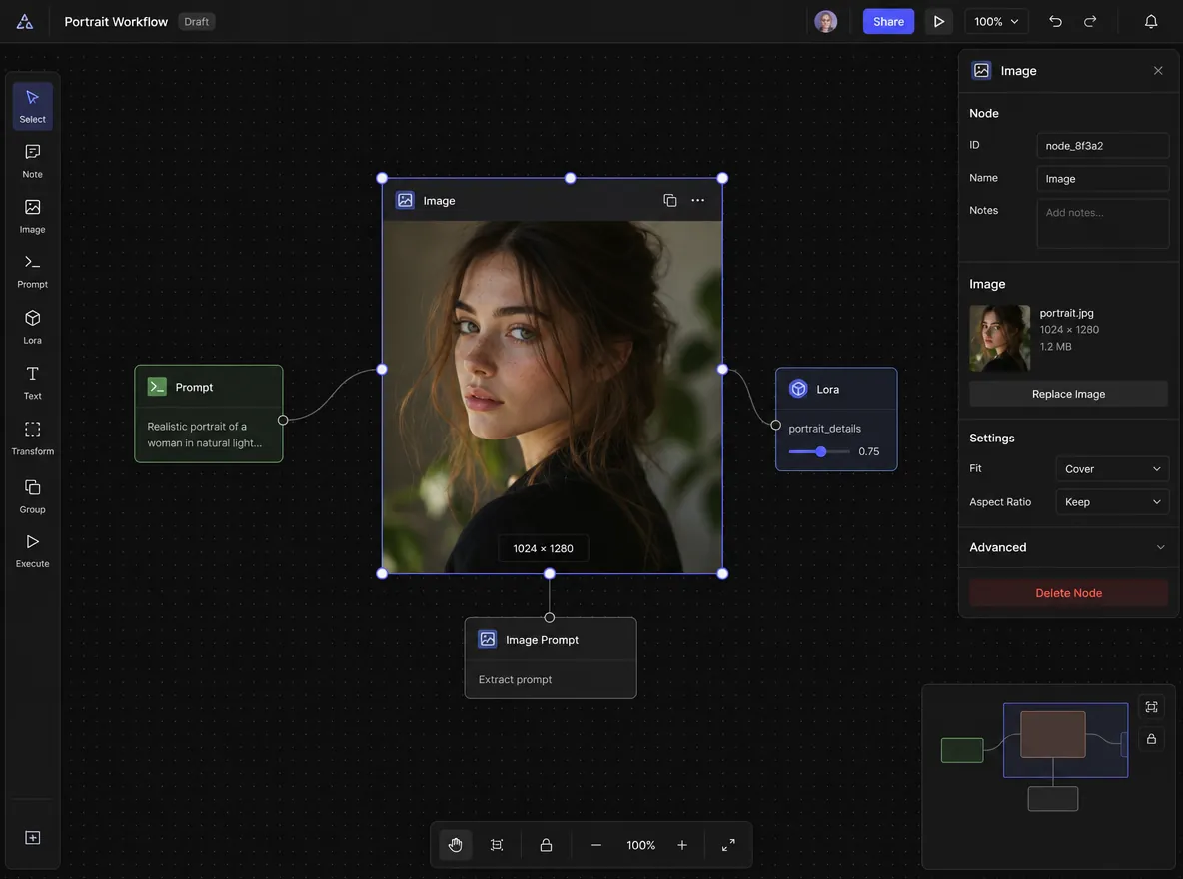Select the Prompt node header
Screen dimensions: 1183x879
coord(208,387)
